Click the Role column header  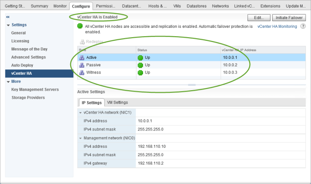[107, 50]
